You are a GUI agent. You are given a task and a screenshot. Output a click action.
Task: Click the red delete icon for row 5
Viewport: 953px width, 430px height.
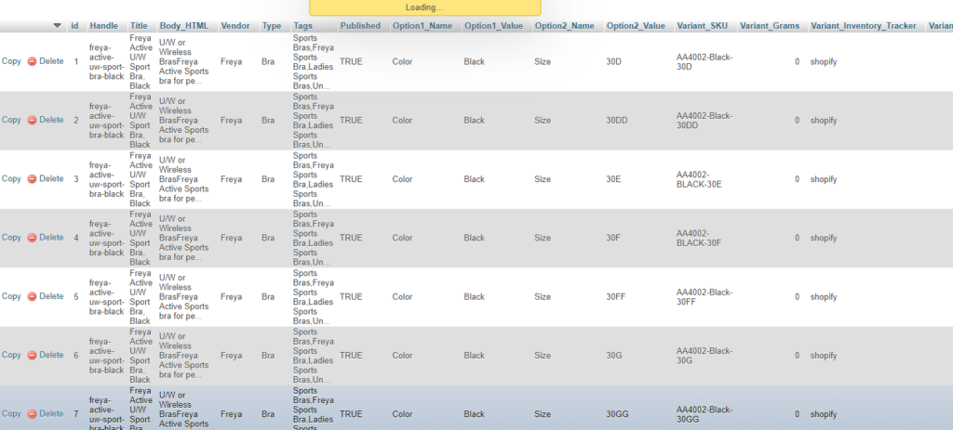point(32,296)
